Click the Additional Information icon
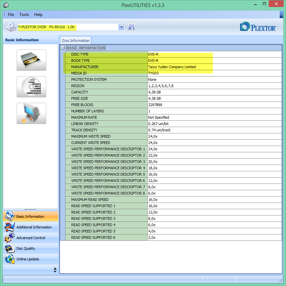 pos(10,227)
